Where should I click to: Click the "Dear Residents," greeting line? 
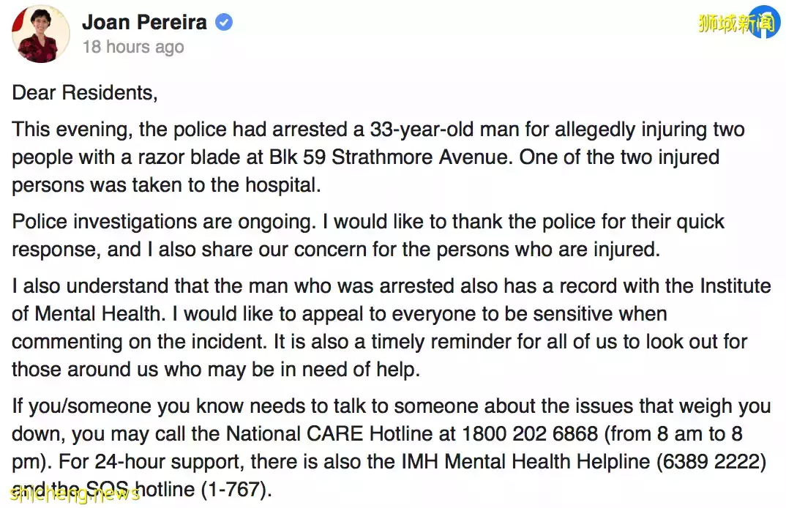(x=85, y=93)
